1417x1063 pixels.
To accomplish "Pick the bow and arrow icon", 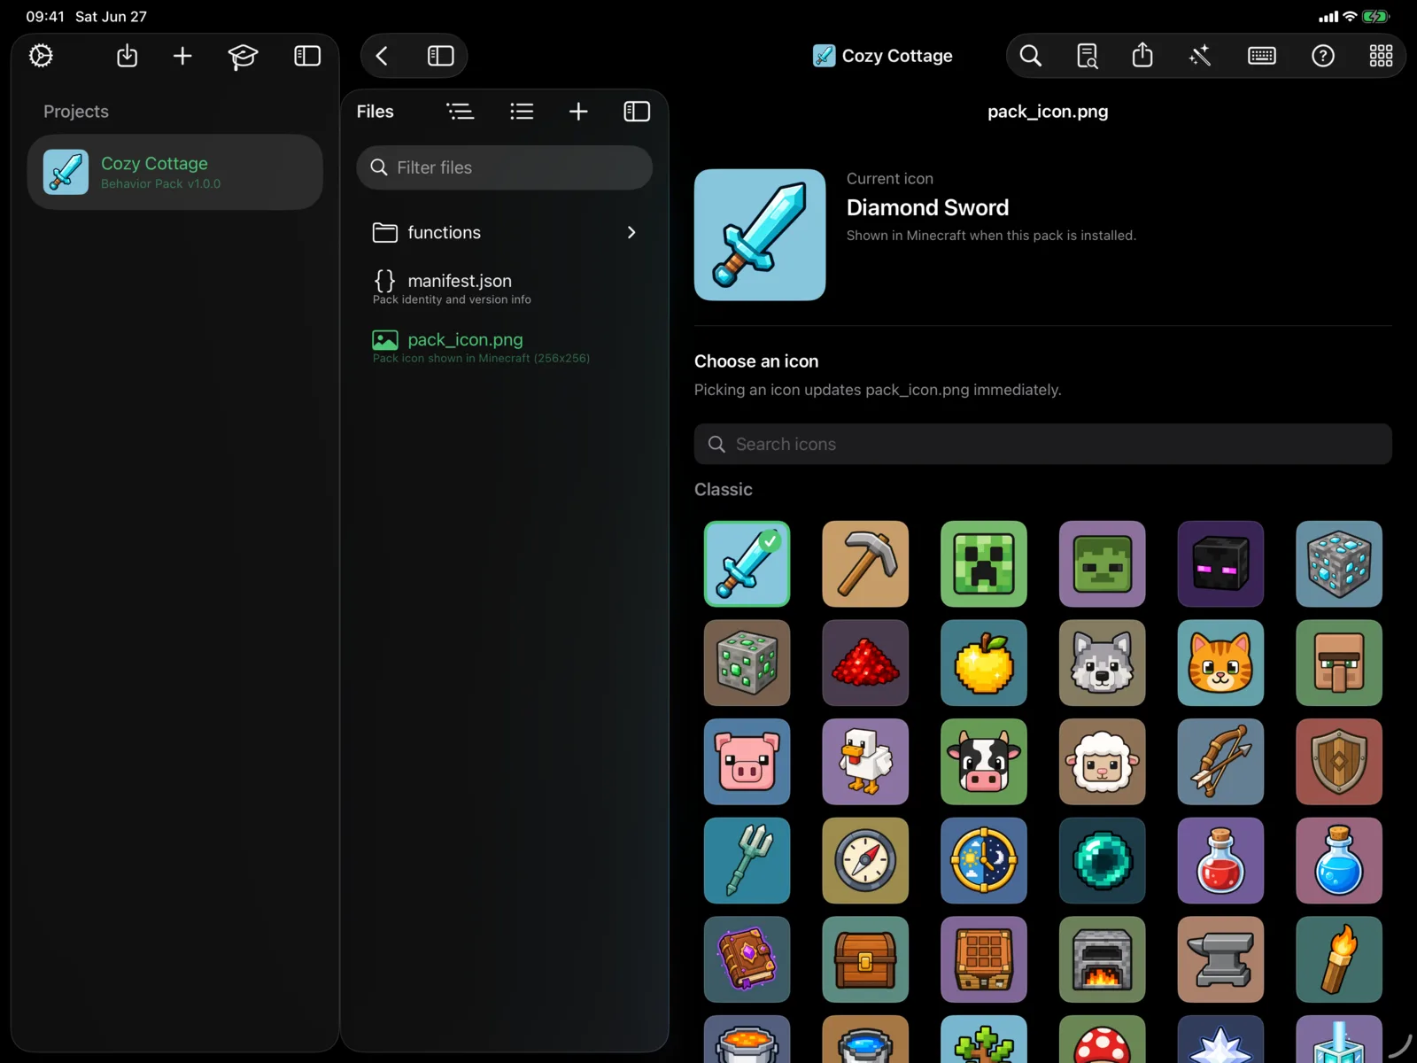I will click(x=1220, y=762).
